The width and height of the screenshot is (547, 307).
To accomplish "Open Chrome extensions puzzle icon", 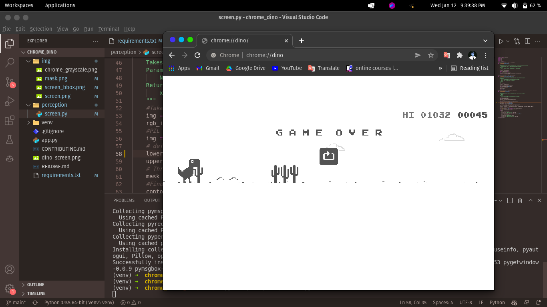I will pyautogui.click(x=460, y=55).
